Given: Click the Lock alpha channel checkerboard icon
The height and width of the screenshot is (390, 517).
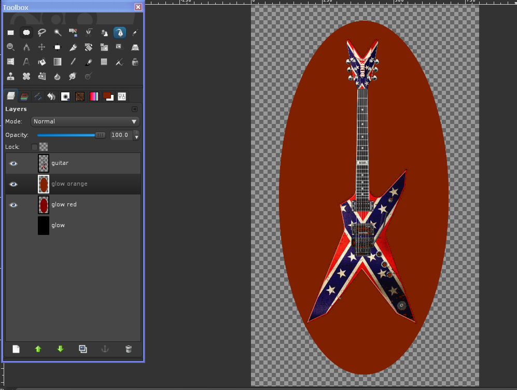Looking at the screenshot, I should coord(44,147).
